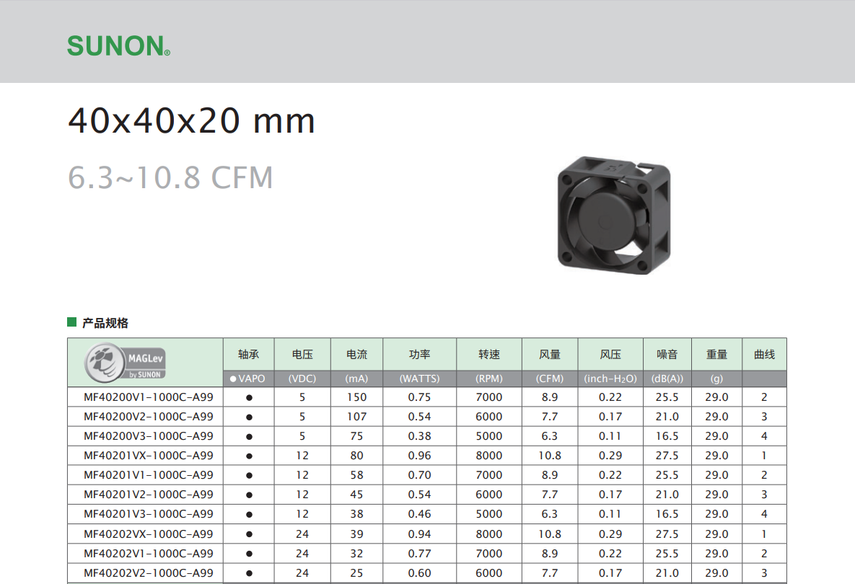Click power value "0.46" for MF40201V3-1000C-A99
855x584 pixels.
pos(419,514)
